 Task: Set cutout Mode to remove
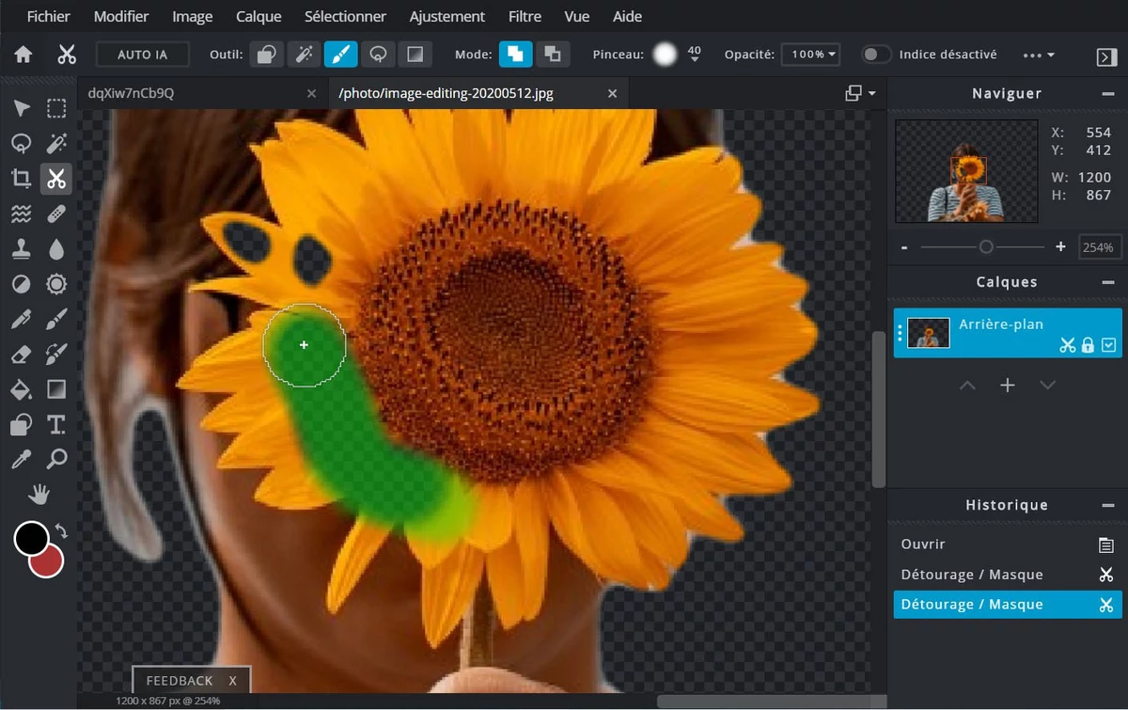pos(553,55)
